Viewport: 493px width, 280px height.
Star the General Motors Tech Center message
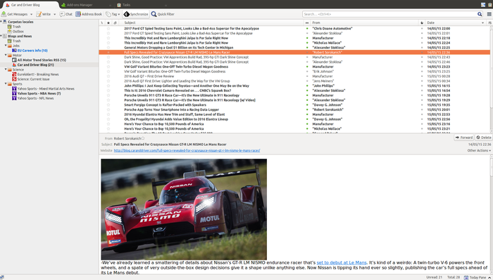pos(108,47)
